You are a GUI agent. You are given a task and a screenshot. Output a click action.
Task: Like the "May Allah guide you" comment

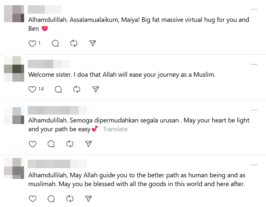point(32,199)
